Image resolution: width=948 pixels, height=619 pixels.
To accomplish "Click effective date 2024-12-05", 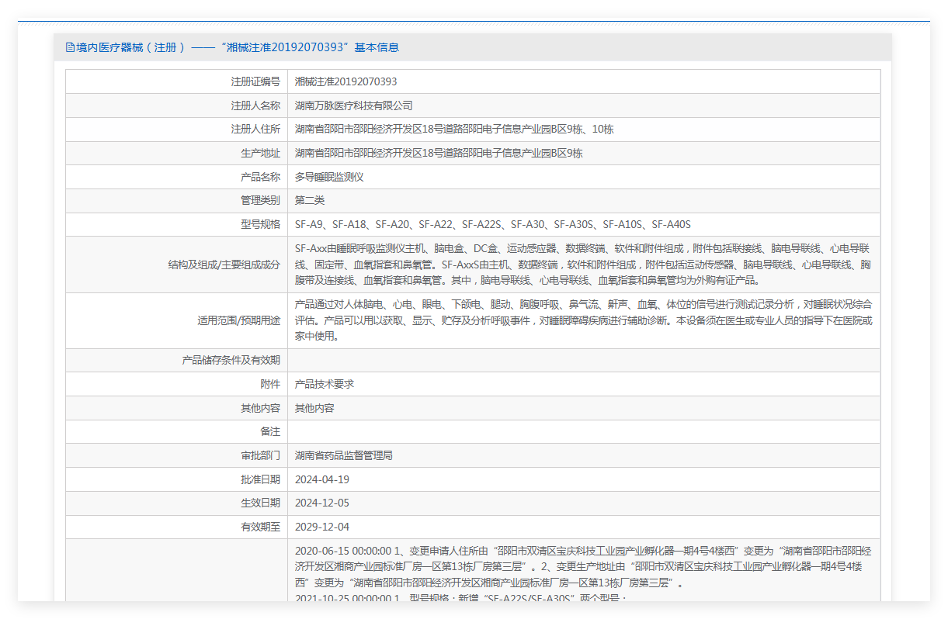I will coord(321,503).
